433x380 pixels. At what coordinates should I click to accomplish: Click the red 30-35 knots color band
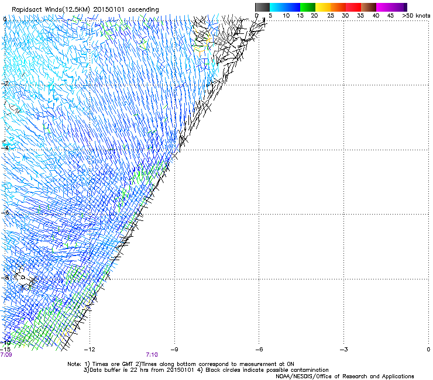pyautogui.click(x=353, y=7)
